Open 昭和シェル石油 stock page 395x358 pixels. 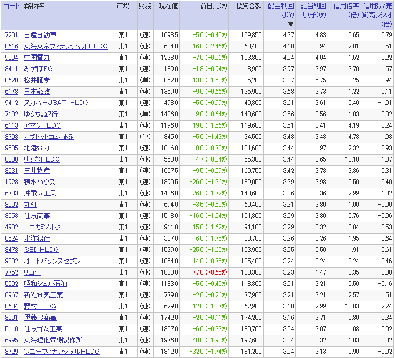(46, 284)
